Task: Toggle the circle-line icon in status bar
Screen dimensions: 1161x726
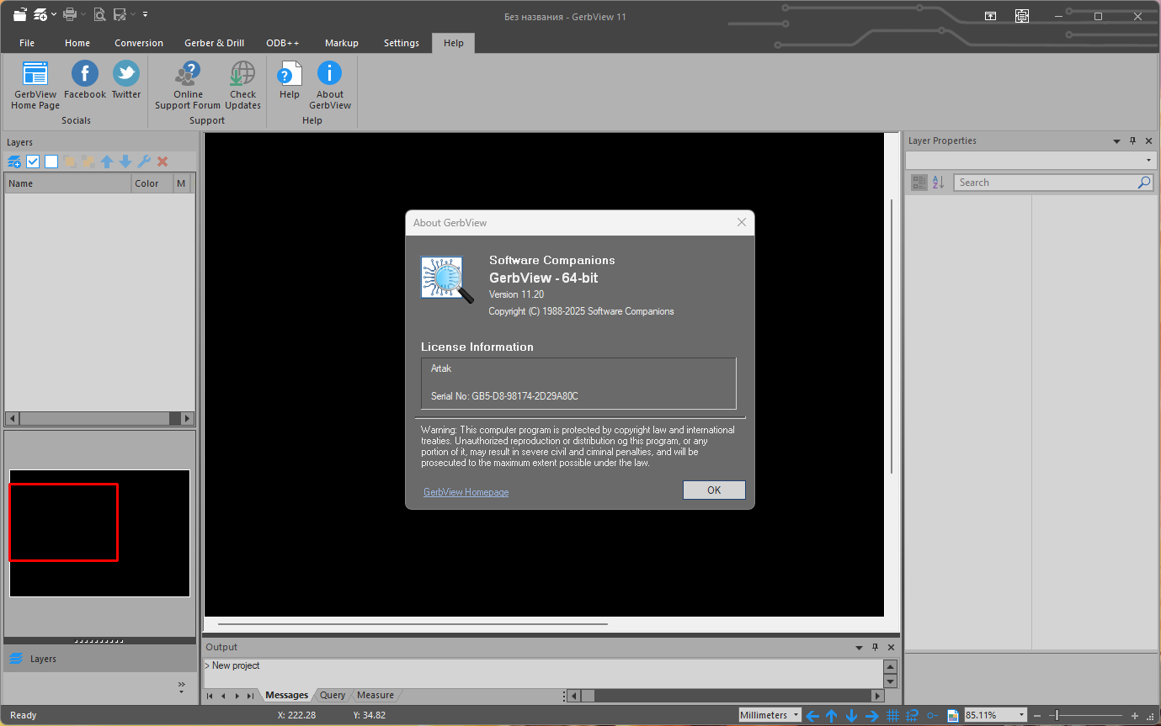Action: (x=932, y=716)
